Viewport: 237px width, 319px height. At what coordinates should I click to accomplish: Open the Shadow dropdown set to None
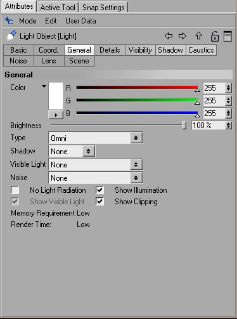point(72,151)
